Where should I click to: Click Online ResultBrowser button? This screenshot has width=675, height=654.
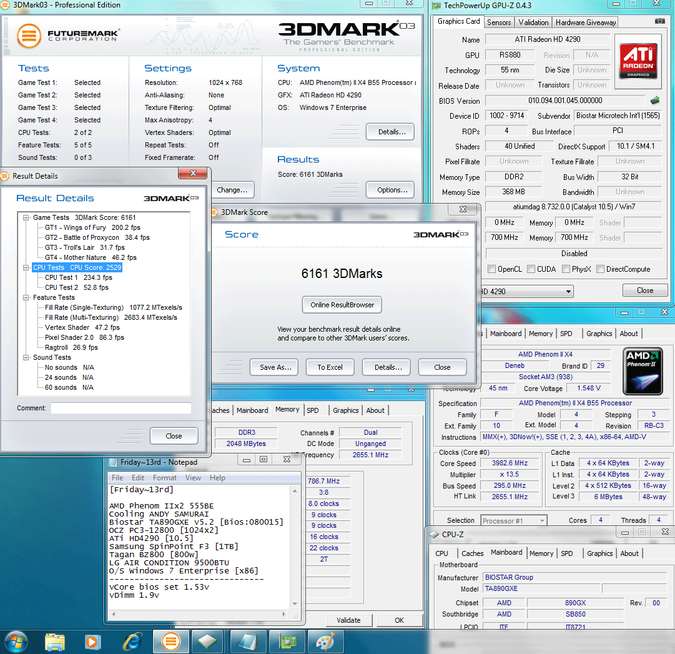342,305
